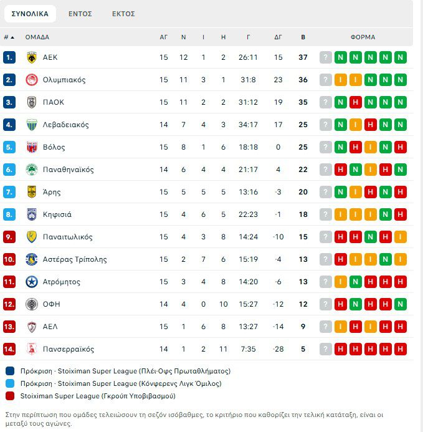Image resolution: width=423 pixels, height=432 pixels.
Task: Switch to the ΕΝΤΟΣ tab
Action: [80, 14]
